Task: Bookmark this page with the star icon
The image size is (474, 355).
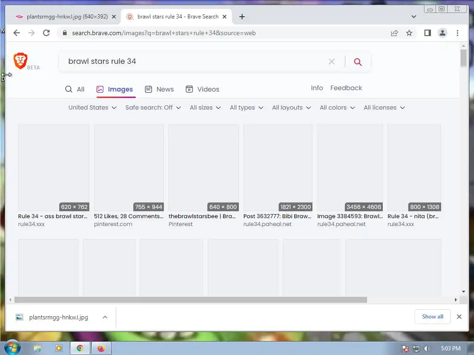Action: click(x=409, y=33)
